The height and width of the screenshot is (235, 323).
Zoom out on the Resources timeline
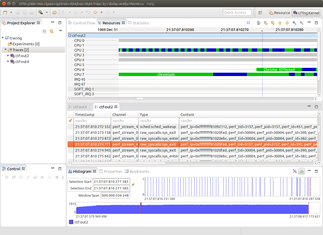[x=302, y=23]
